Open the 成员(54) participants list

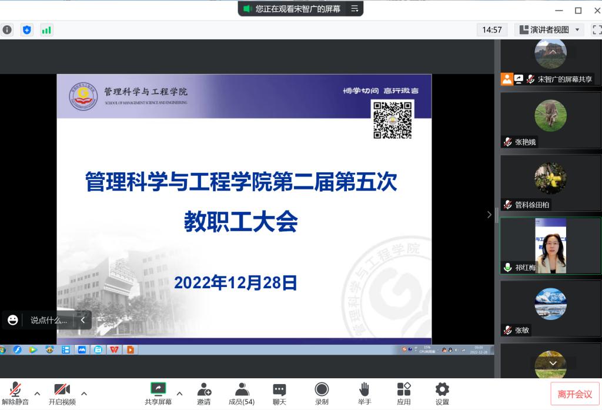click(242, 393)
